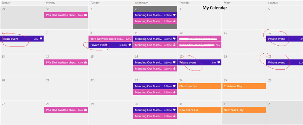Screen dimensions: 303x125
Task: Click the person icon on the pink Mending Our Marriage event on the 9th
Action: pyautogui.click(x=174, y=45)
